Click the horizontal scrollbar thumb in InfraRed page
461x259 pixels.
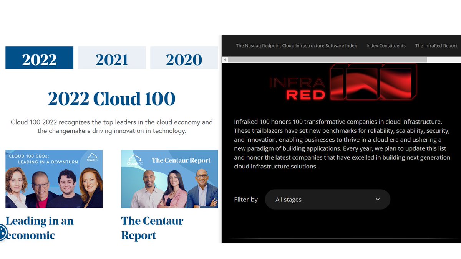pyautogui.click(x=327, y=60)
